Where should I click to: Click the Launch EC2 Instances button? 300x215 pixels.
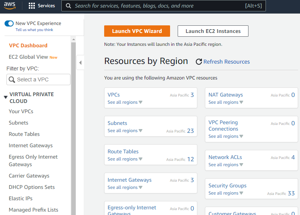pyautogui.click(x=213, y=31)
